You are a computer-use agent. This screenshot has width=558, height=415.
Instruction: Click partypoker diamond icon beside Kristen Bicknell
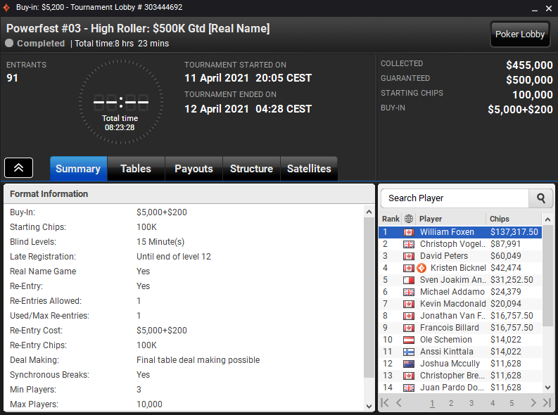pos(421,268)
